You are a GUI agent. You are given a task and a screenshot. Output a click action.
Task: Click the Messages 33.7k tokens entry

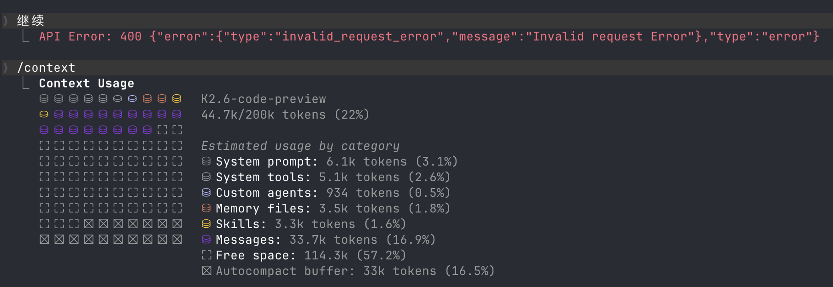pos(325,240)
